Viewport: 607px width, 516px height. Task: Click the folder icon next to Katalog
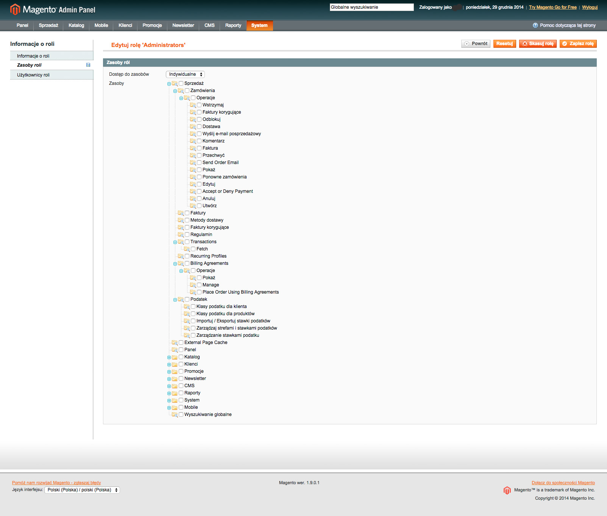click(x=175, y=357)
